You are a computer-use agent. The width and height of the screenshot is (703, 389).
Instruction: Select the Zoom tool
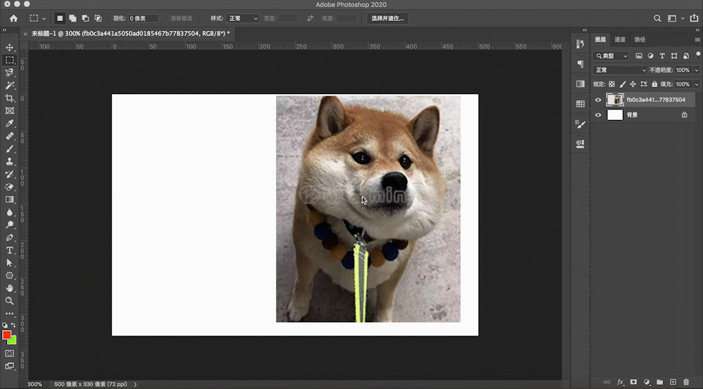9,301
